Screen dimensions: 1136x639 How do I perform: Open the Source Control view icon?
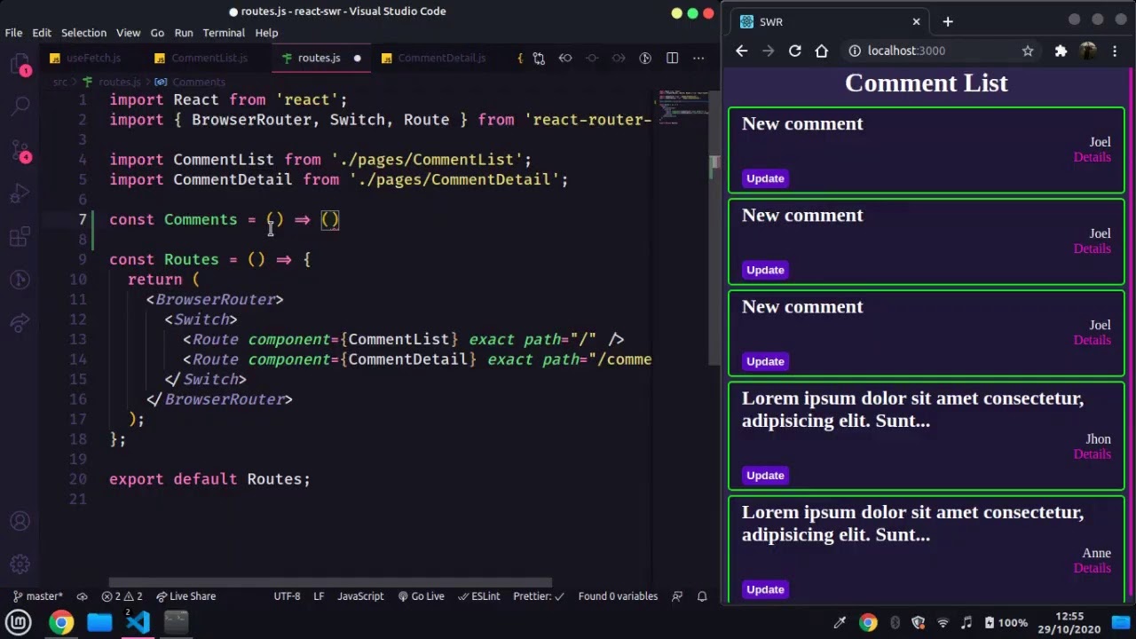[x=20, y=150]
